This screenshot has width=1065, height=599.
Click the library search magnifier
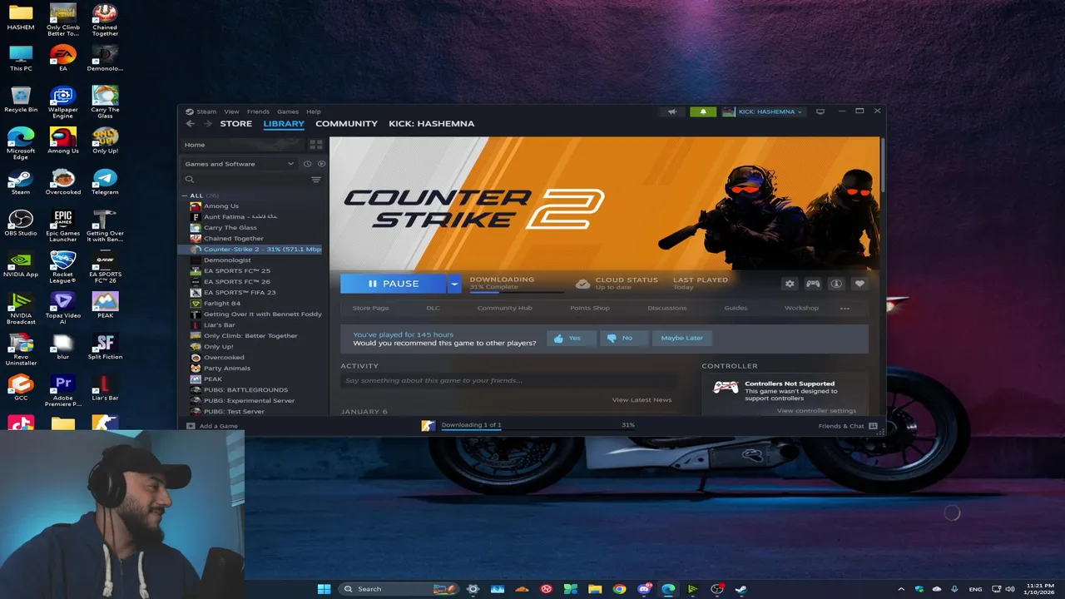click(x=190, y=180)
